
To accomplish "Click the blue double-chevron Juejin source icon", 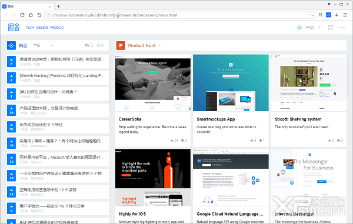I will (11, 45).
